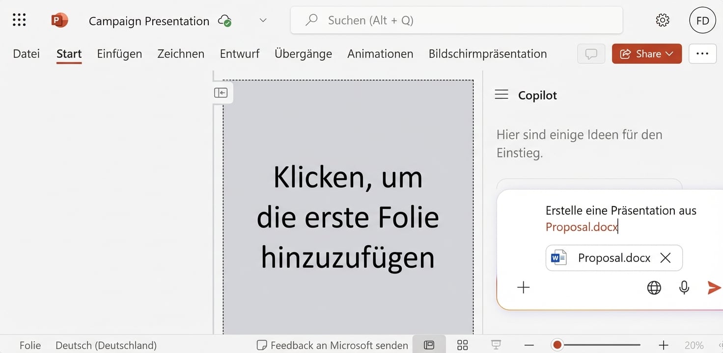Select normal view in the status bar

click(x=429, y=345)
